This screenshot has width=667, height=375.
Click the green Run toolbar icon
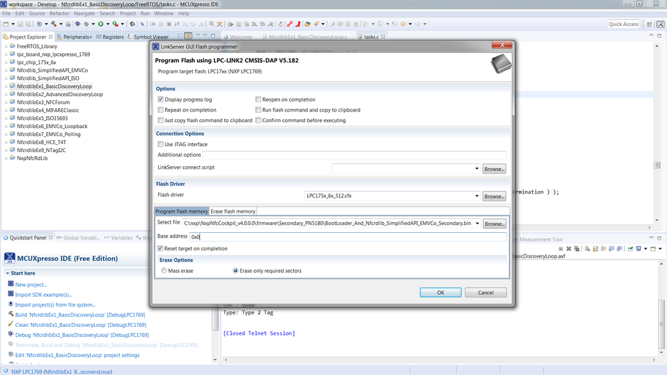click(x=101, y=24)
